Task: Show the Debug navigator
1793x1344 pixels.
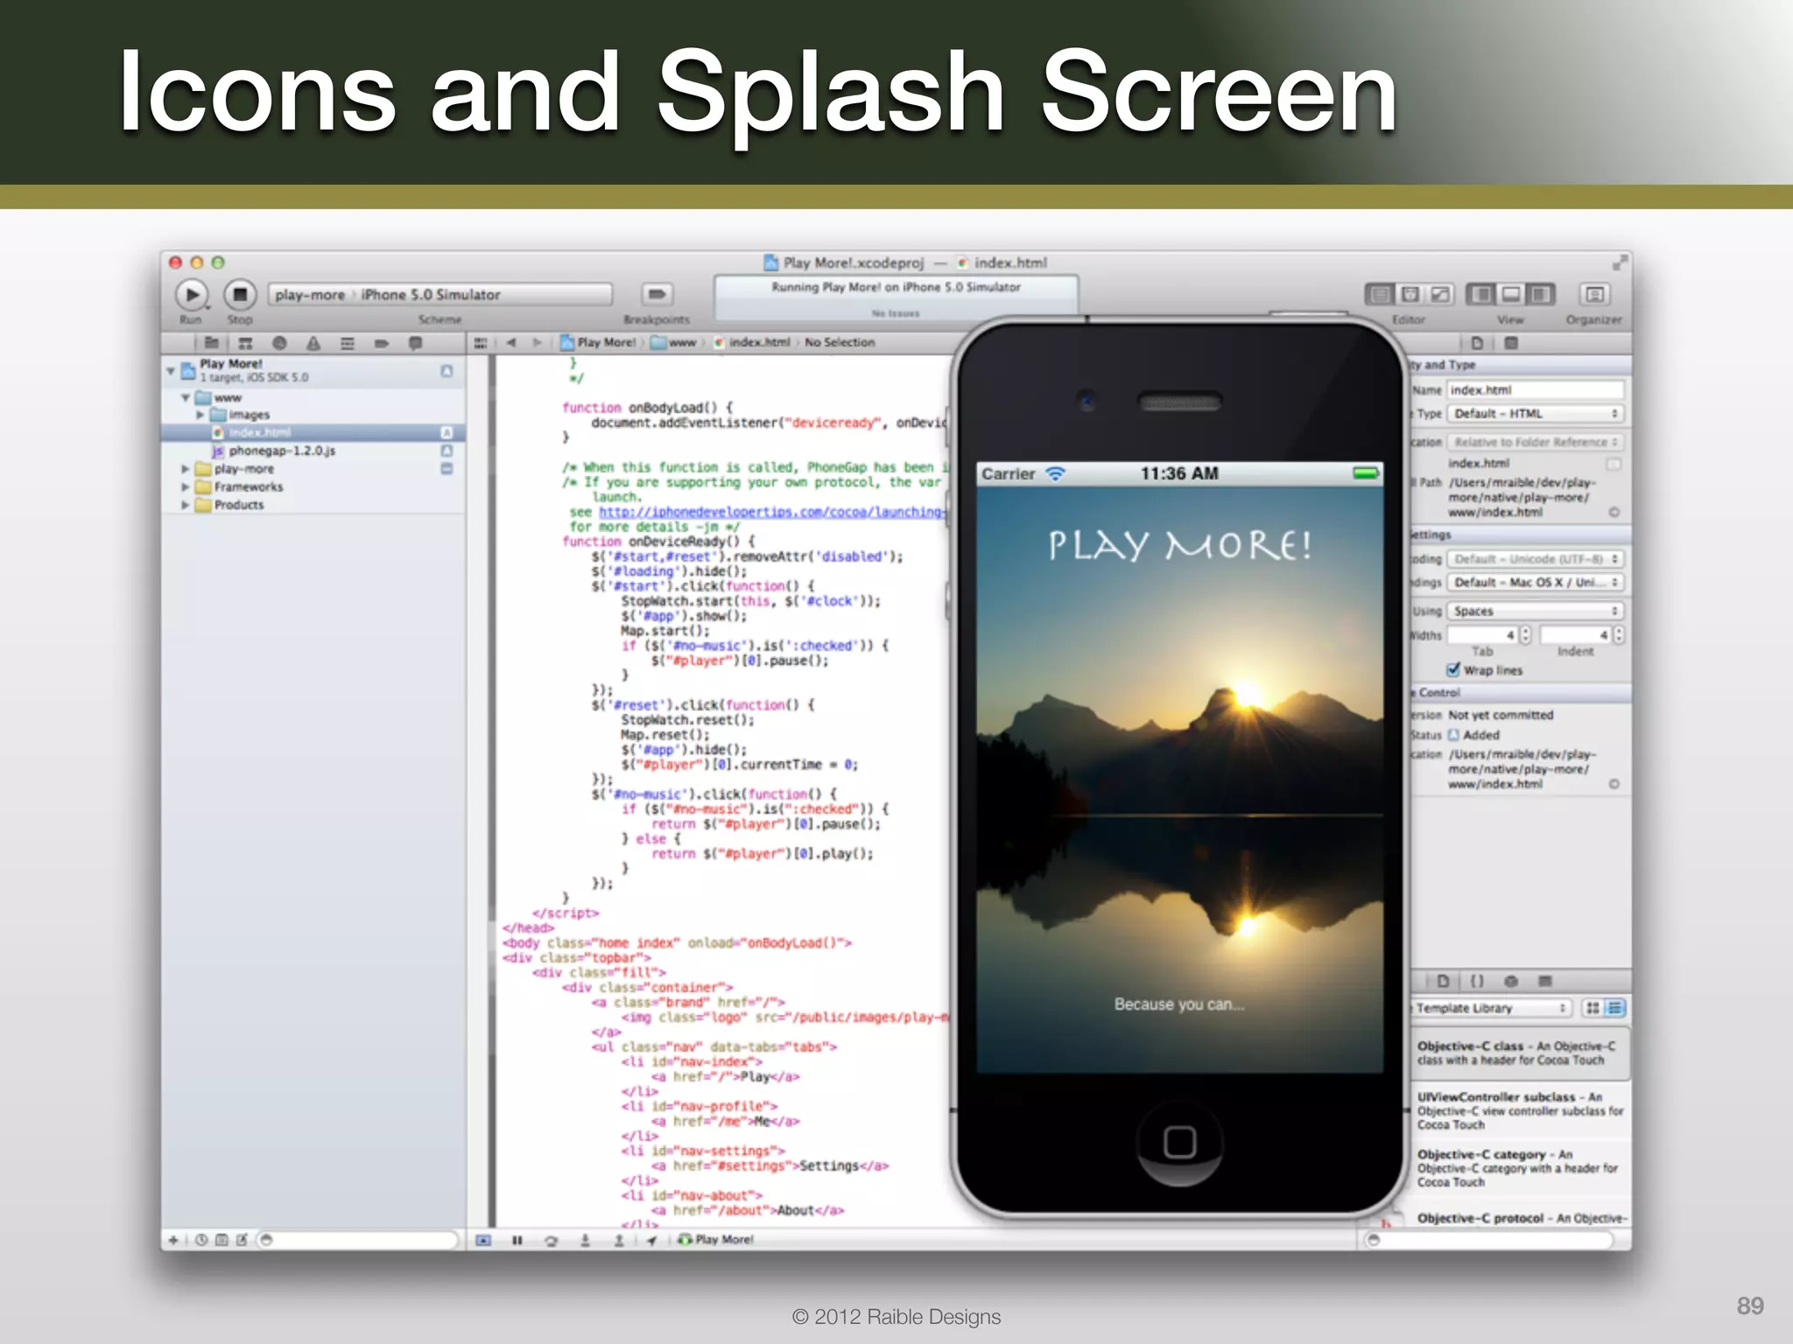Action: click(x=348, y=343)
